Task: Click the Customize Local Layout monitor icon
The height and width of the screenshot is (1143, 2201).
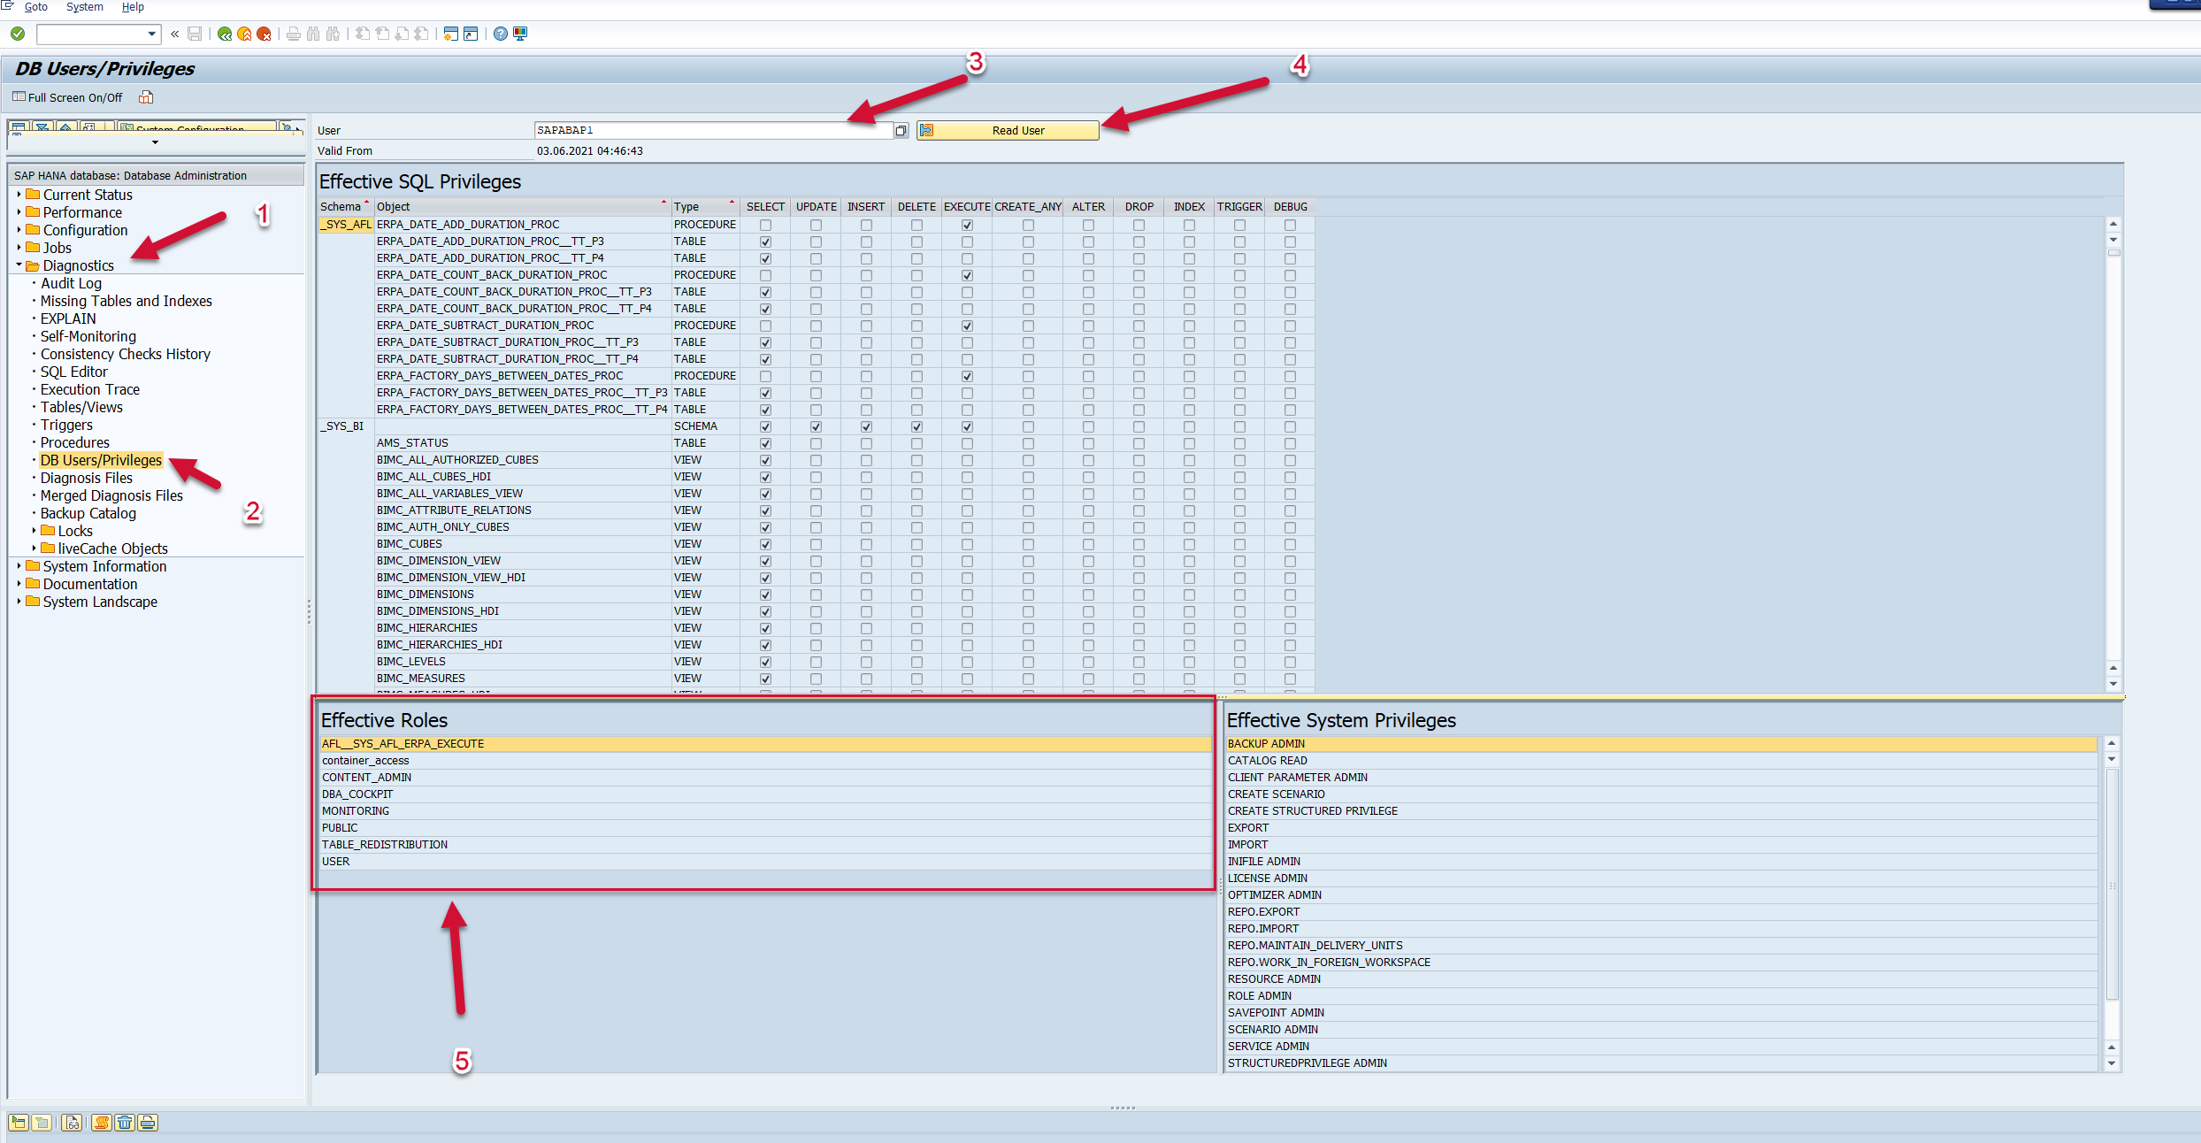Action: [x=520, y=34]
